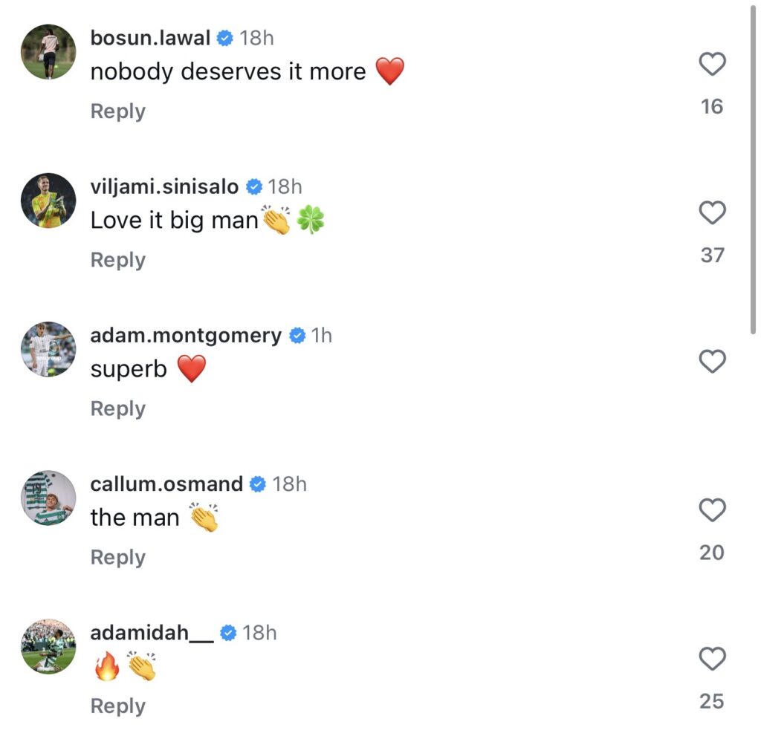Reply to viljami.sinisalo's comment
The height and width of the screenshot is (736, 761).
click(x=117, y=260)
